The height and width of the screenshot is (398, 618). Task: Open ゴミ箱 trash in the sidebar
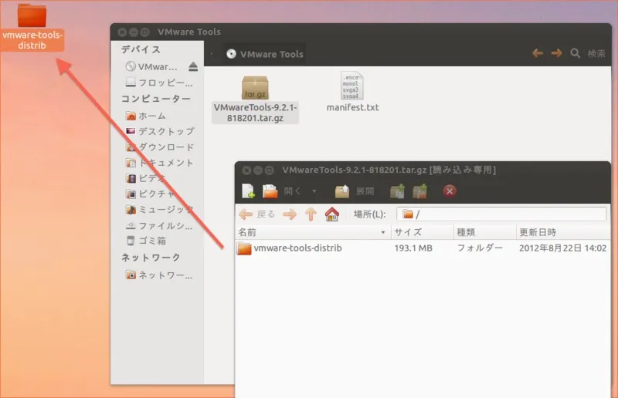coord(146,241)
